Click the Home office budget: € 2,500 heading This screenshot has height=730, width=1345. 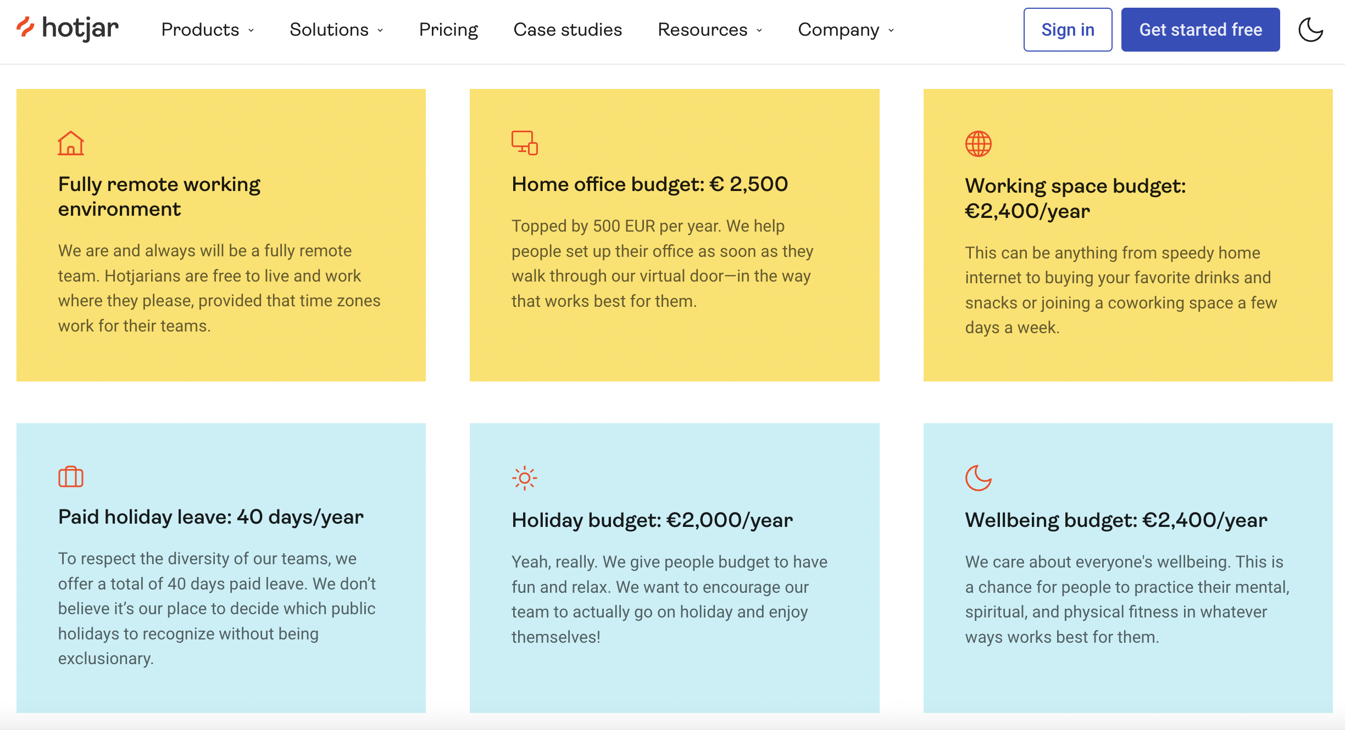coord(649,184)
